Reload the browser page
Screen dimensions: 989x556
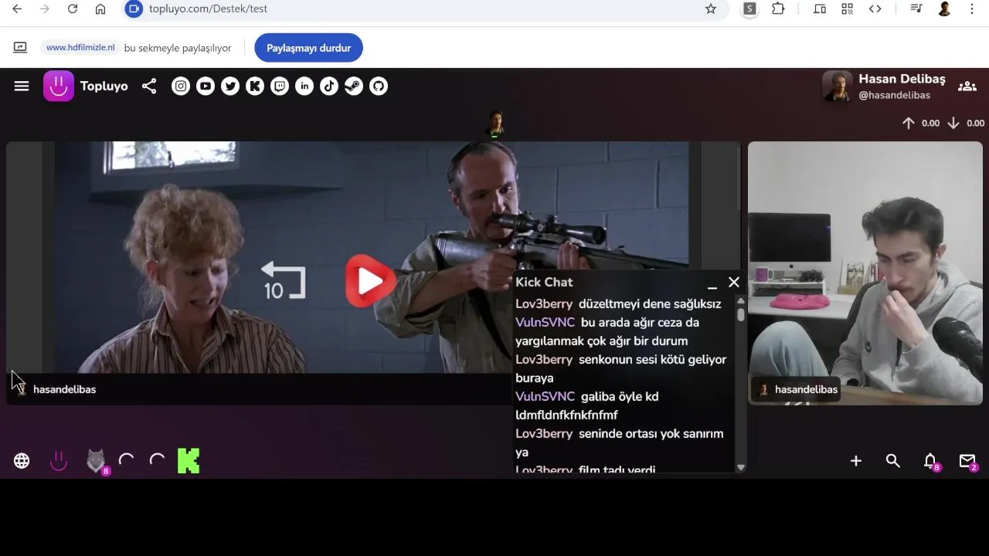pos(73,9)
